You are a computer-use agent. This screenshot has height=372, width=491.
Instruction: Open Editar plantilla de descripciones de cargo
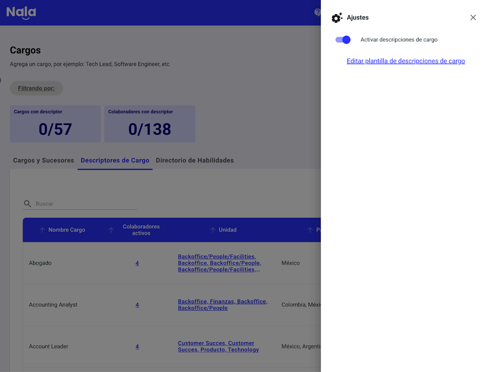405,61
